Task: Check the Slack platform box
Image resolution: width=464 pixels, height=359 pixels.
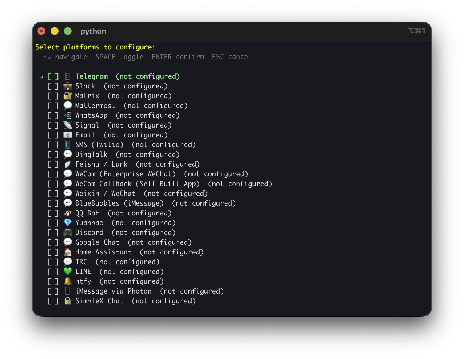Action: click(x=53, y=86)
